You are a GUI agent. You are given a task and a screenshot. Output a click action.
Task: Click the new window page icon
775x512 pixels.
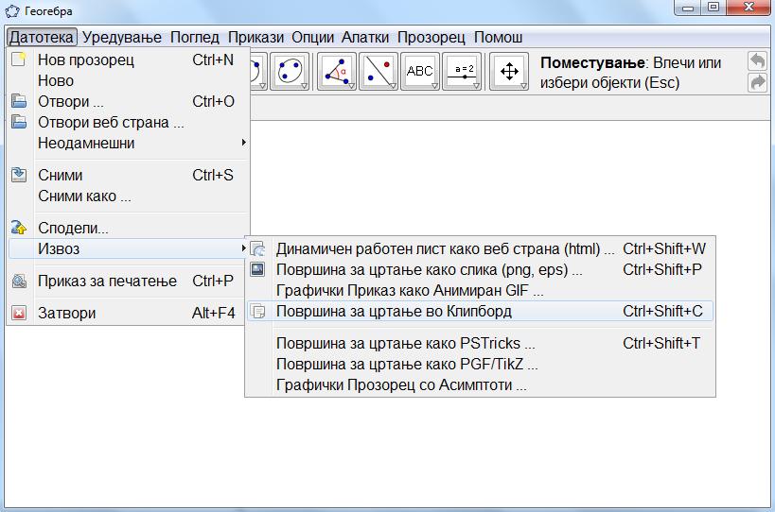tap(19, 60)
